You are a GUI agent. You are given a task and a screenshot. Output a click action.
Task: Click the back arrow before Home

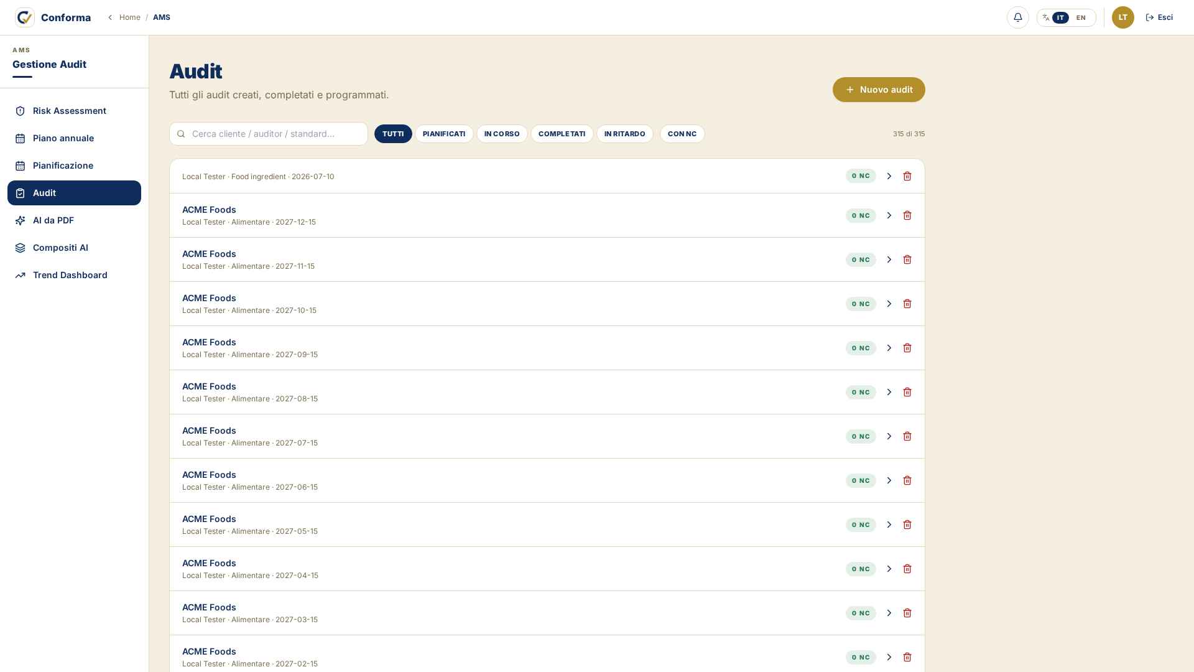click(110, 17)
